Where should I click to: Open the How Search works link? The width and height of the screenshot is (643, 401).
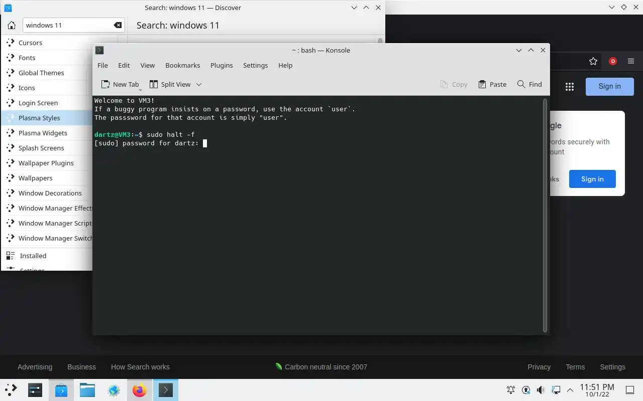pyautogui.click(x=140, y=367)
